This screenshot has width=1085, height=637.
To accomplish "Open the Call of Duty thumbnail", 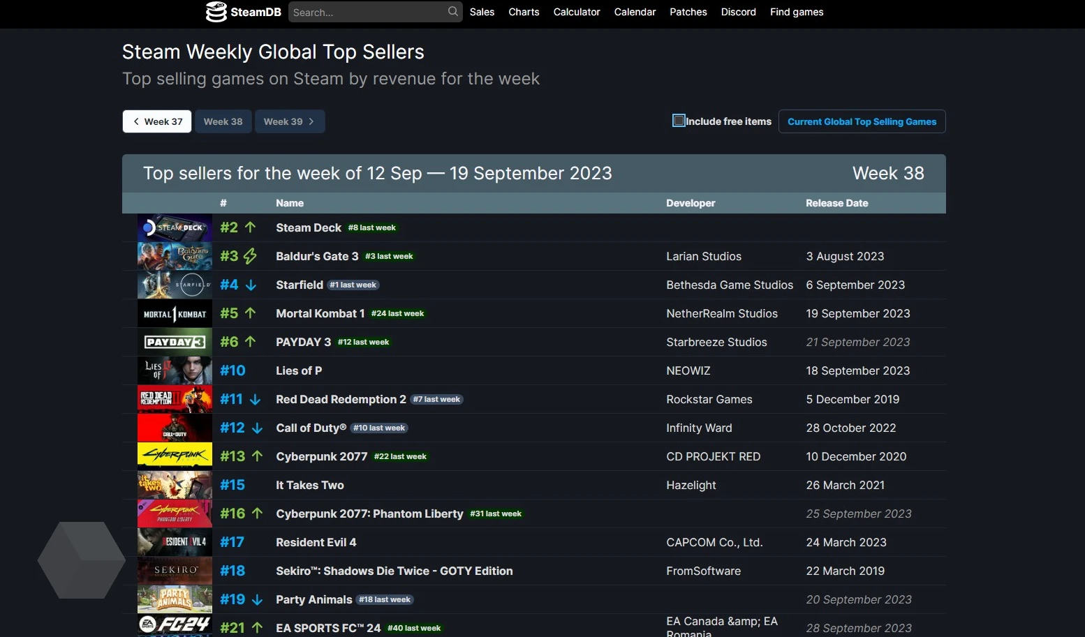I will click(175, 428).
